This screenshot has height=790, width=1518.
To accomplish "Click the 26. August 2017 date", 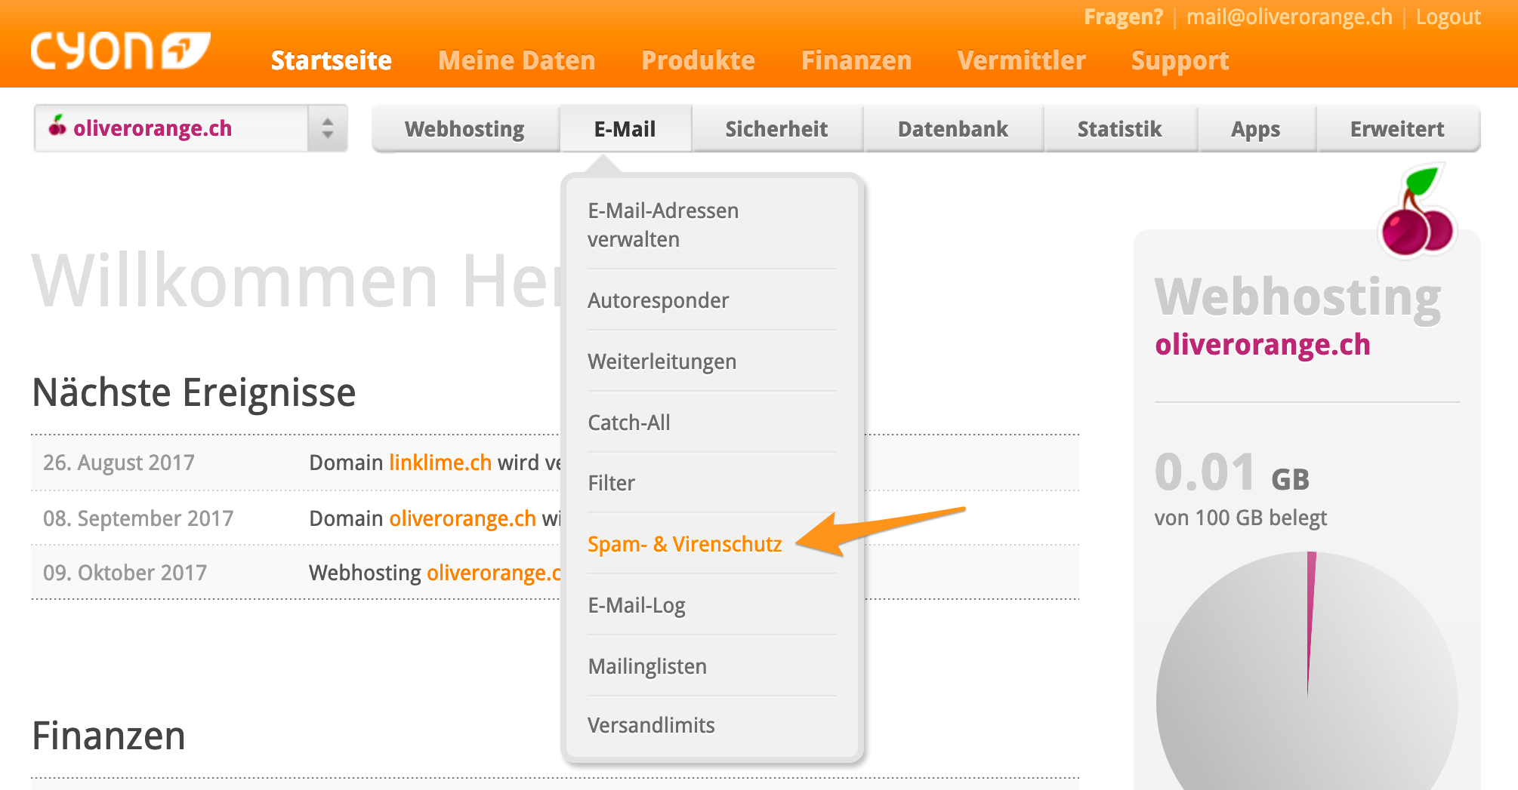I will [119, 463].
